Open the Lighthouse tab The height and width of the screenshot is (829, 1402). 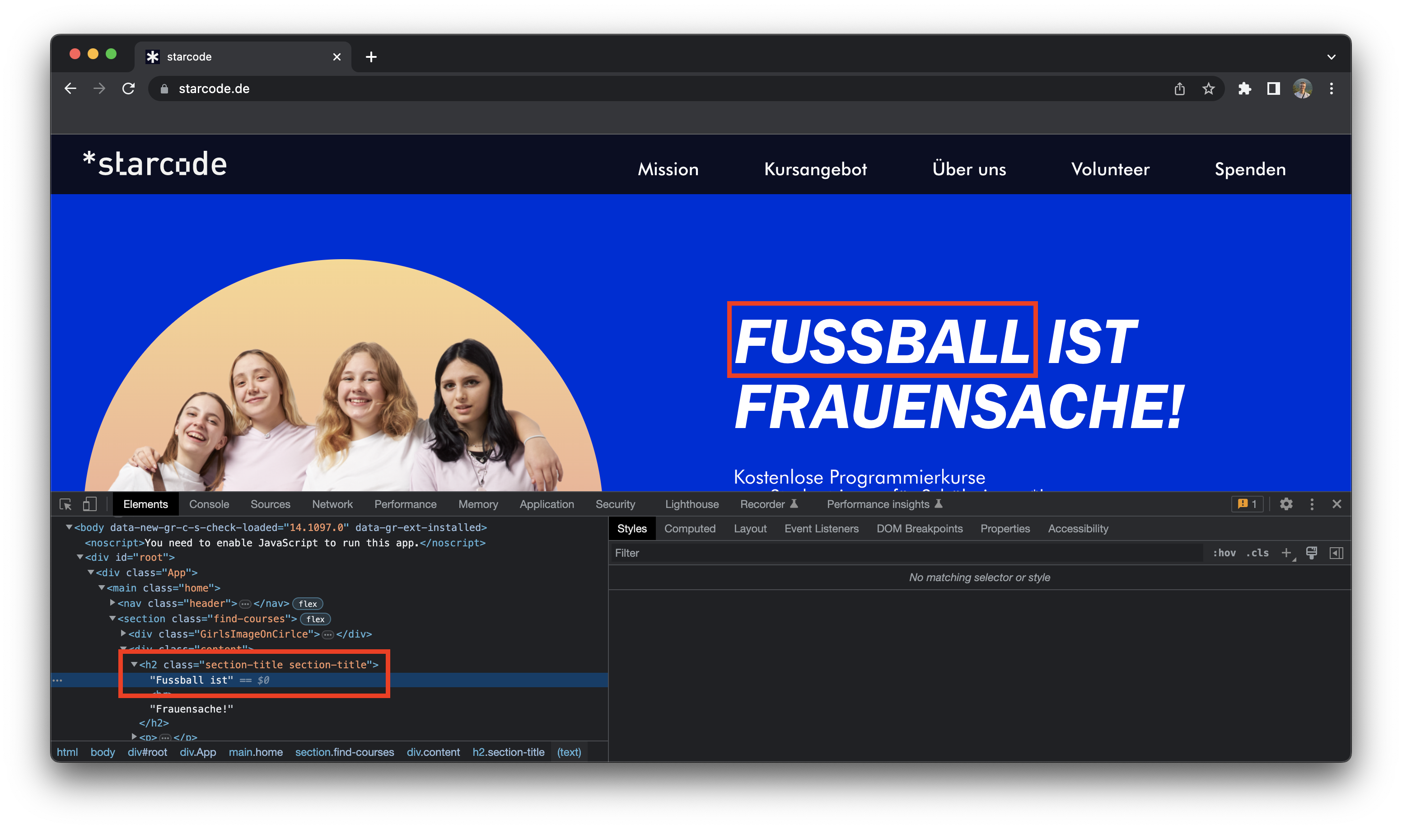coord(692,504)
